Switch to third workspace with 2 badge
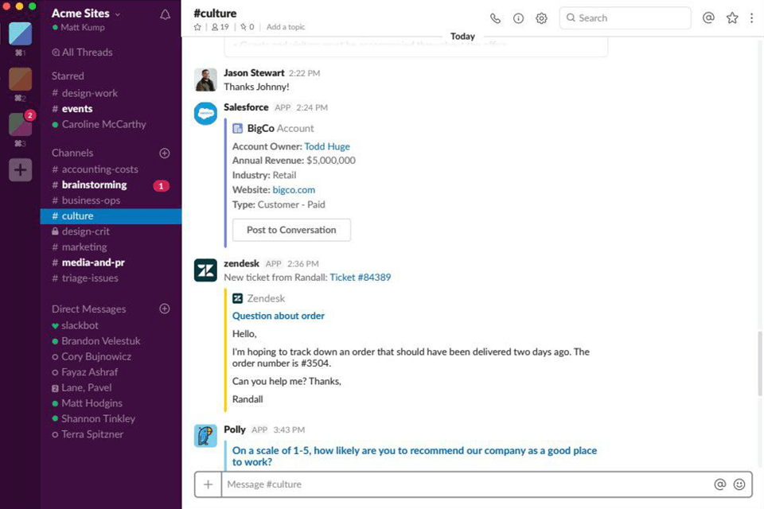Screen dimensions: 764x509 pos(21,124)
